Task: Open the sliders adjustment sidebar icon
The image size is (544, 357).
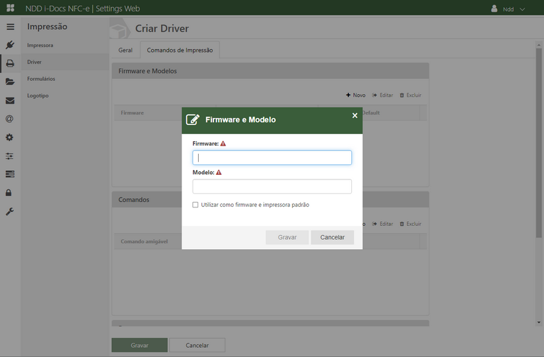Action: pos(10,156)
